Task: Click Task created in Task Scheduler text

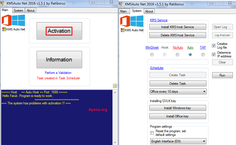Action: pos(59,78)
